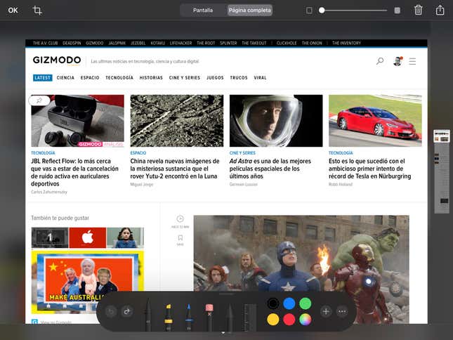Click the GIZMODO logo
The width and height of the screenshot is (453, 340).
(x=57, y=60)
